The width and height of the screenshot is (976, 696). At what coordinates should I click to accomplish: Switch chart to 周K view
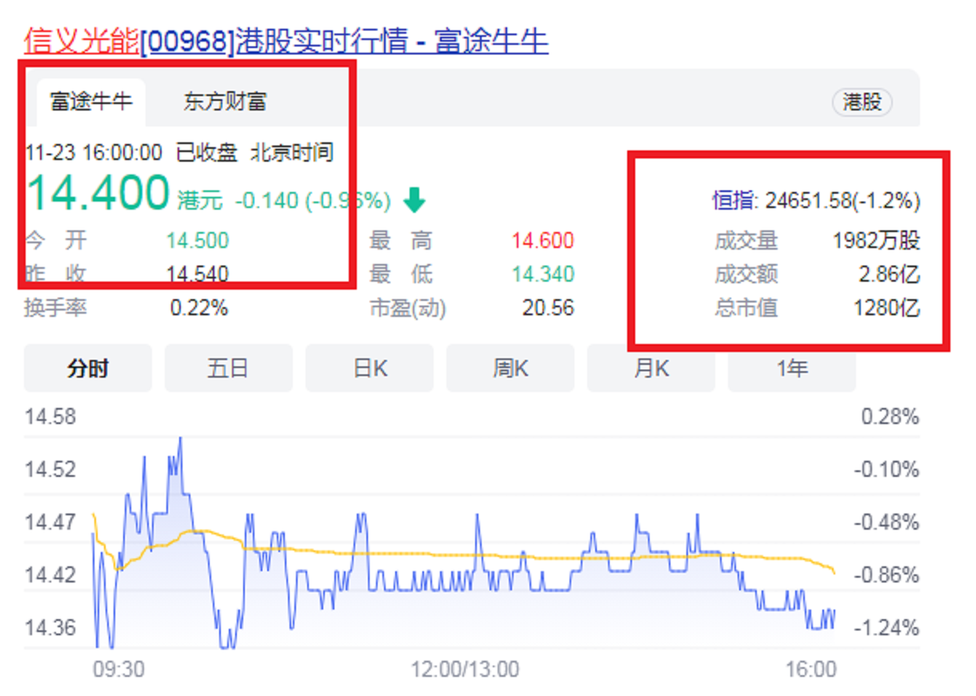coord(510,368)
